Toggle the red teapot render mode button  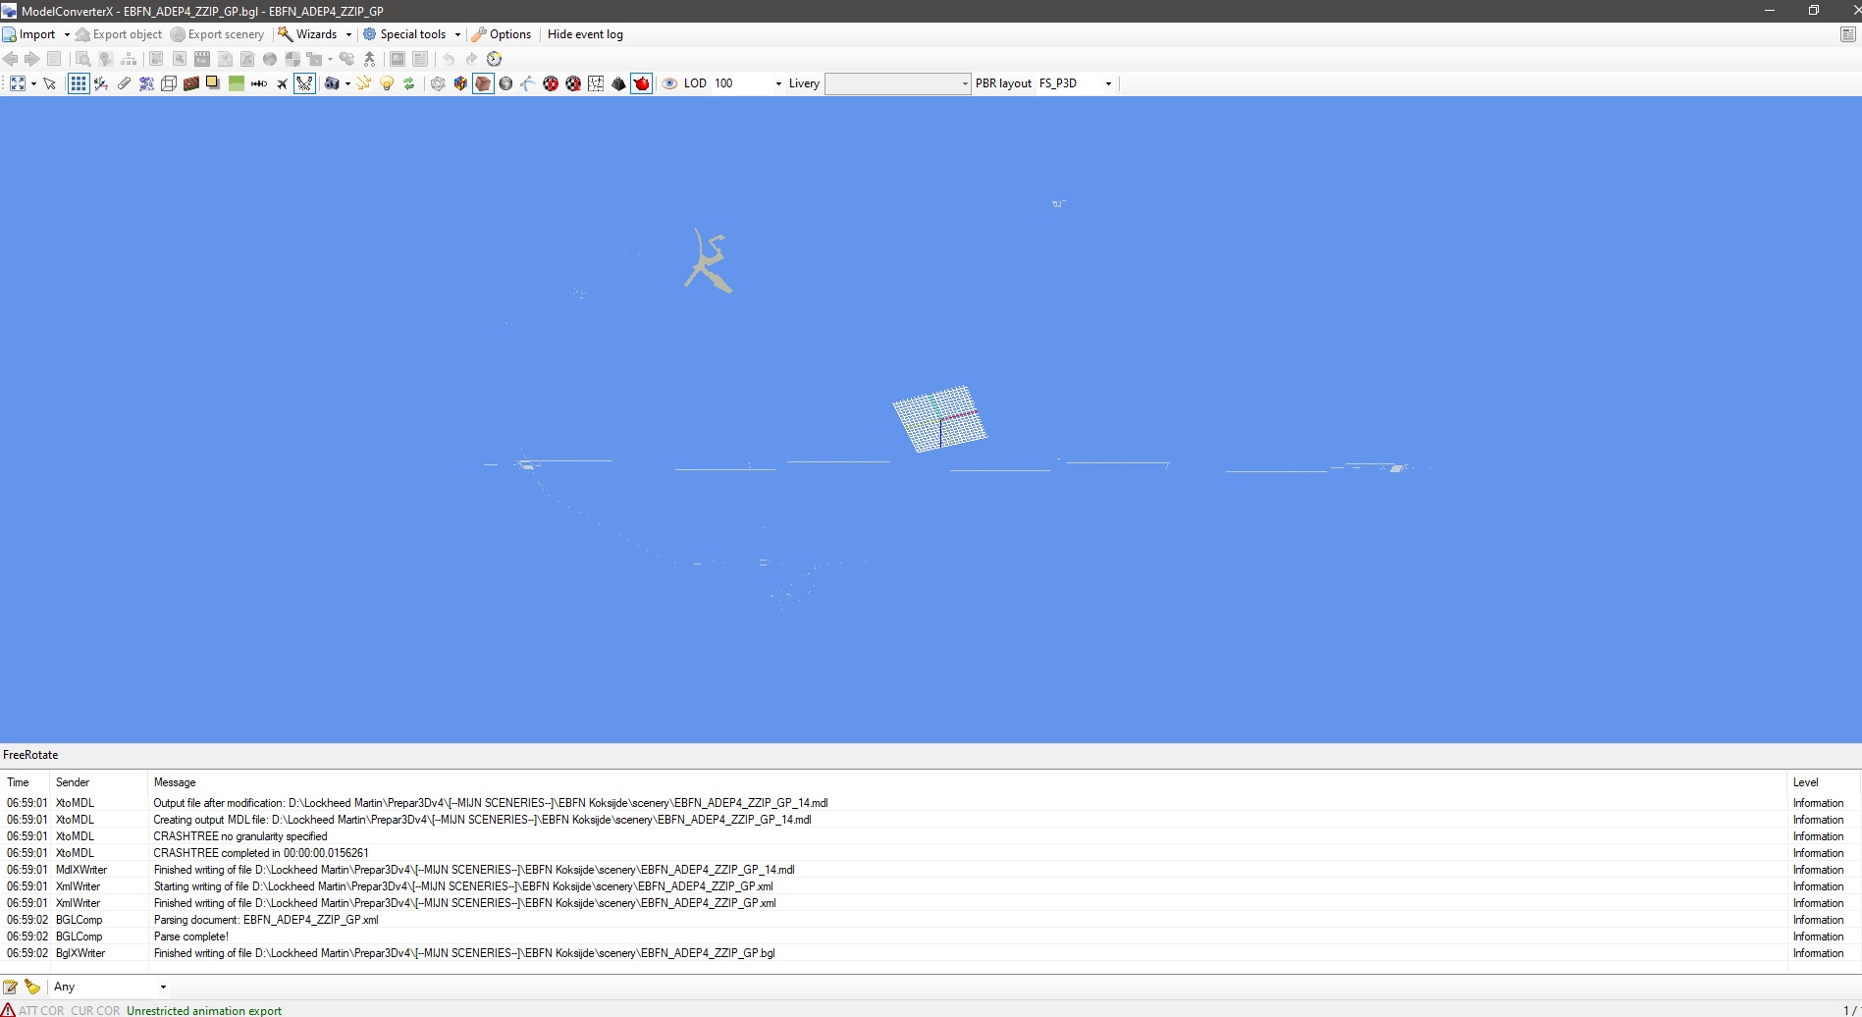[641, 83]
